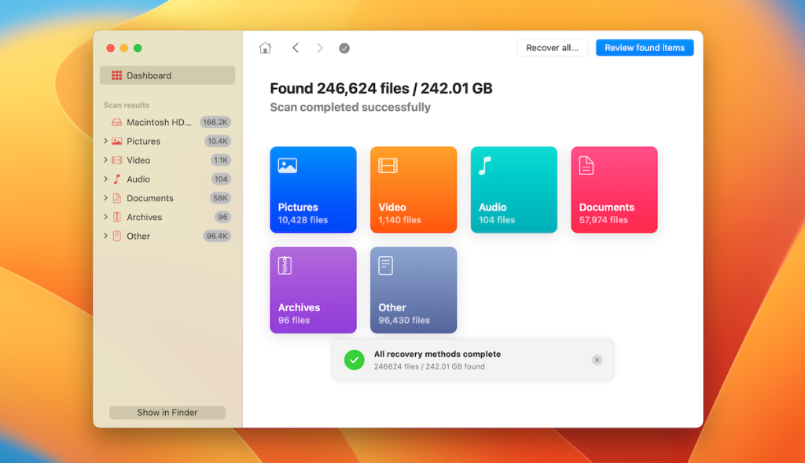805x463 pixels.
Task: Select Pictures in the sidebar list
Action: click(167, 141)
